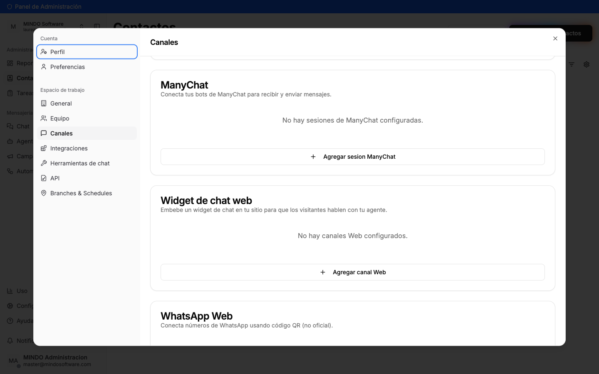599x374 pixels.
Task: Click the ManyChat section heading
Action: point(184,85)
